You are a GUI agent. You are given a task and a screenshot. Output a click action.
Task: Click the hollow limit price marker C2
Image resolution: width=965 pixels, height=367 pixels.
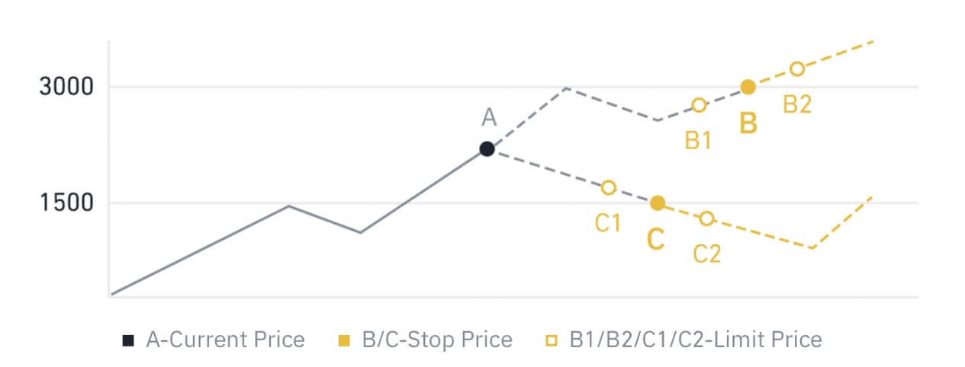point(707,219)
